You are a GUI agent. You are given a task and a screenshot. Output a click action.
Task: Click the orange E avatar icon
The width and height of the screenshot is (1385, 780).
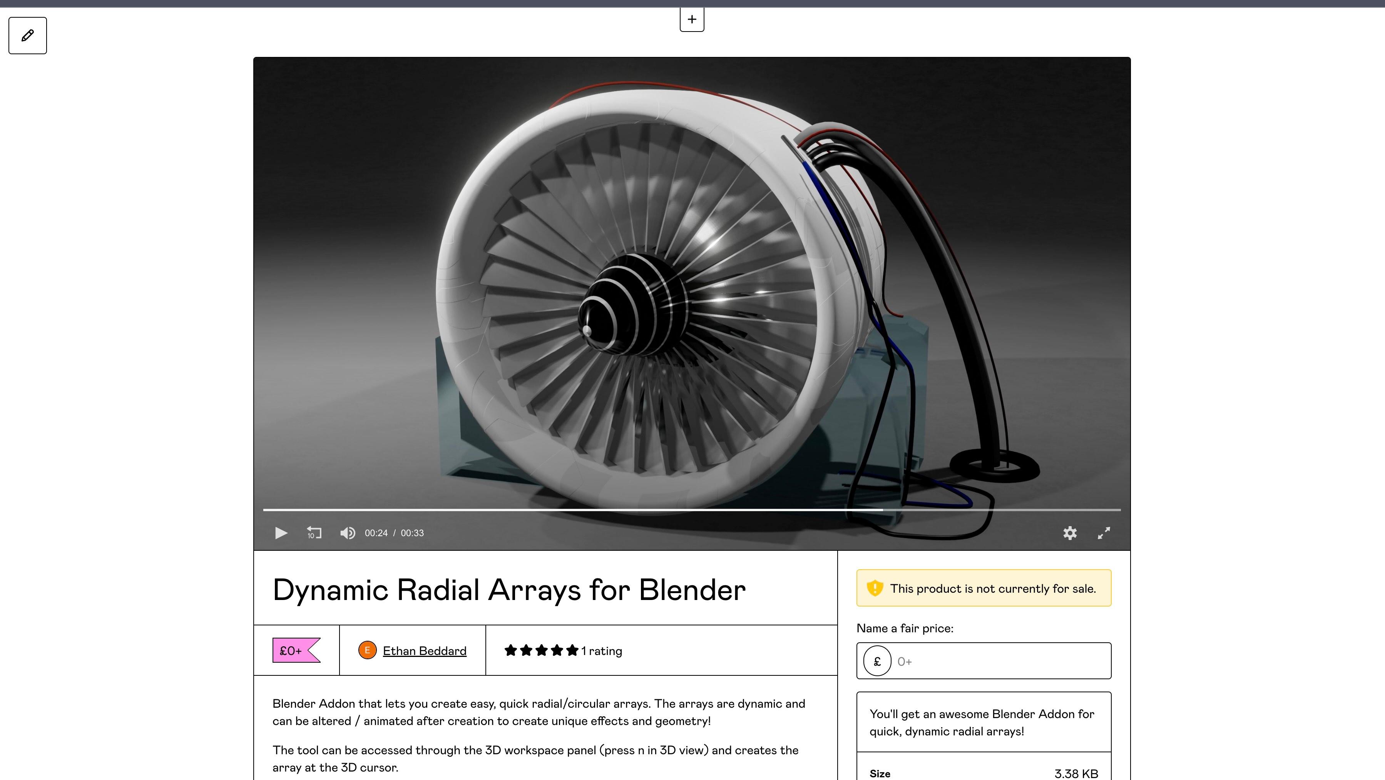pos(367,650)
